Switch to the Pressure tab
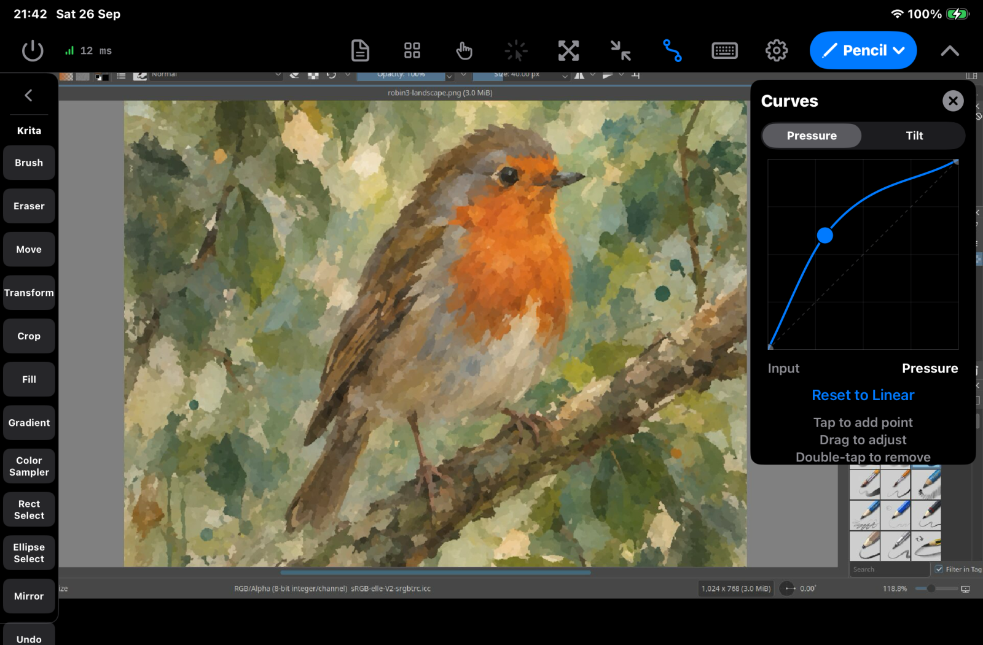This screenshot has height=645, width=983. pyautogui.click(x=812, y=136)
